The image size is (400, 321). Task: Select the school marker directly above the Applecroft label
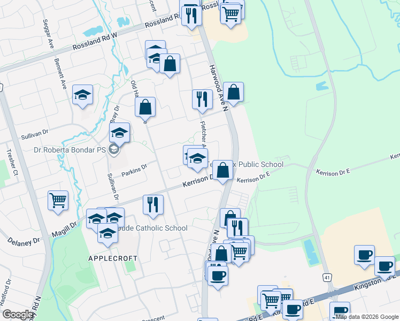tap(107, 234)
